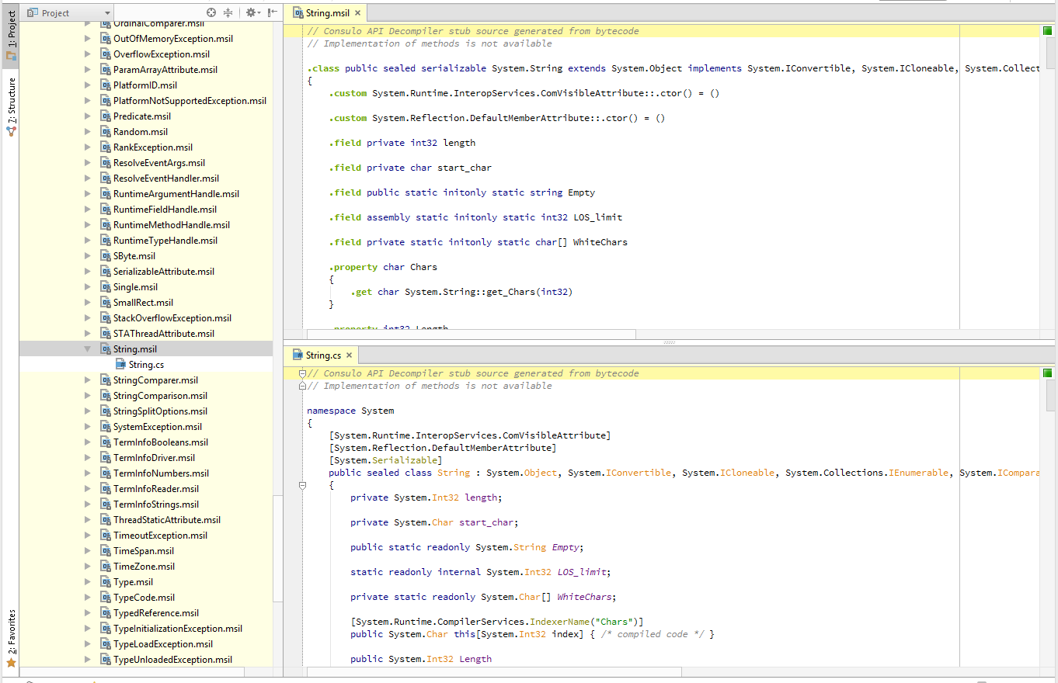The width and height of the screenshot is (1058, 683).
Task: Open the Project view dropdown
Action: point(68,13)
